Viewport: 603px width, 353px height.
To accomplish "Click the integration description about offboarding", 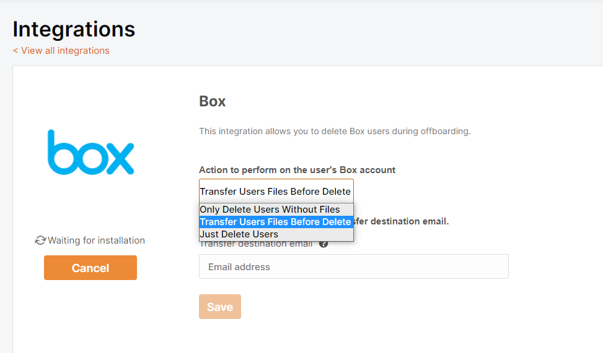I will tap(335, 131).
